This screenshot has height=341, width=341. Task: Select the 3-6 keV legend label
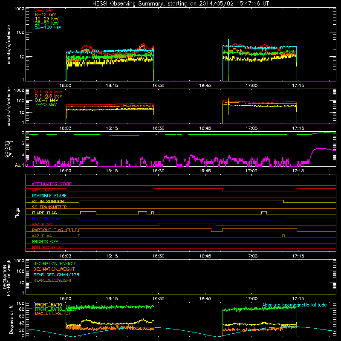44,10
